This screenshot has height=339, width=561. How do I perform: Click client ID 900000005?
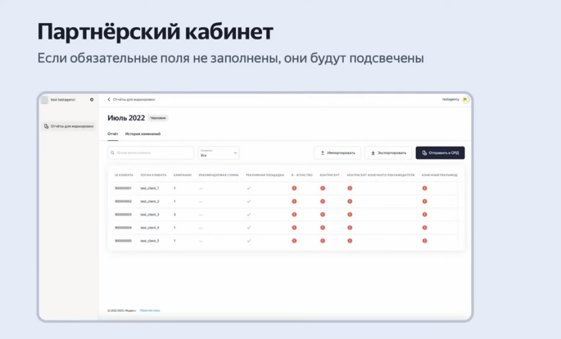[123, 241]
